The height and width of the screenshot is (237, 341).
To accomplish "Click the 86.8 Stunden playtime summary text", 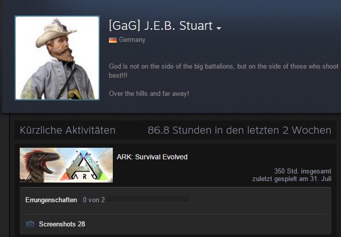I will click(239, 130).
